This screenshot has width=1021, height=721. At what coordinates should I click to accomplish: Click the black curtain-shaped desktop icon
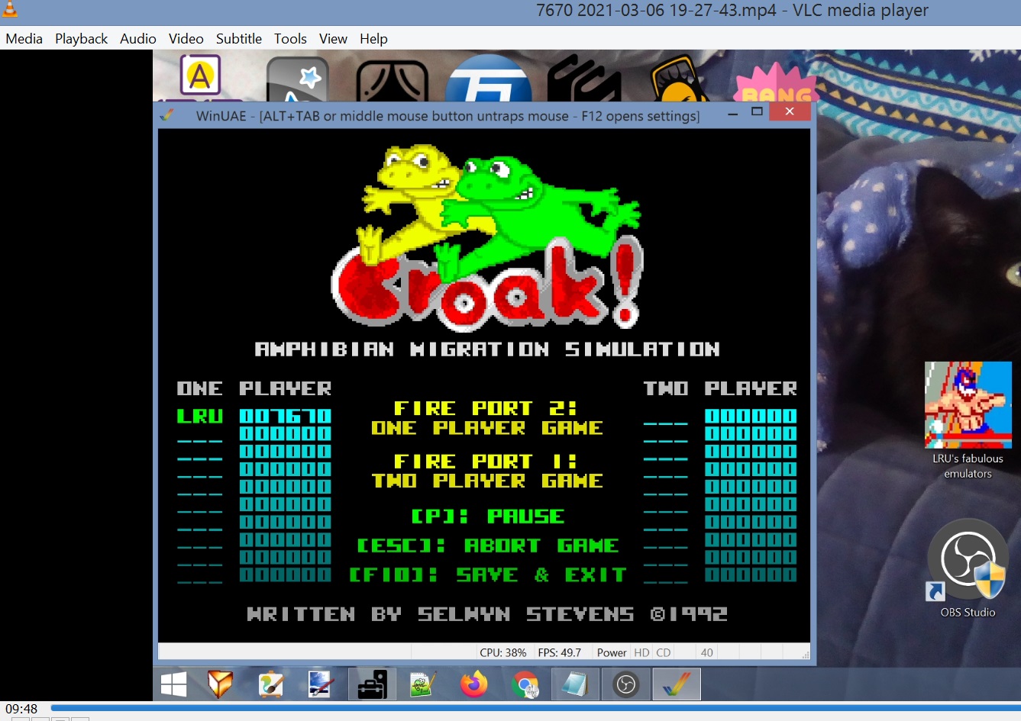392,82
